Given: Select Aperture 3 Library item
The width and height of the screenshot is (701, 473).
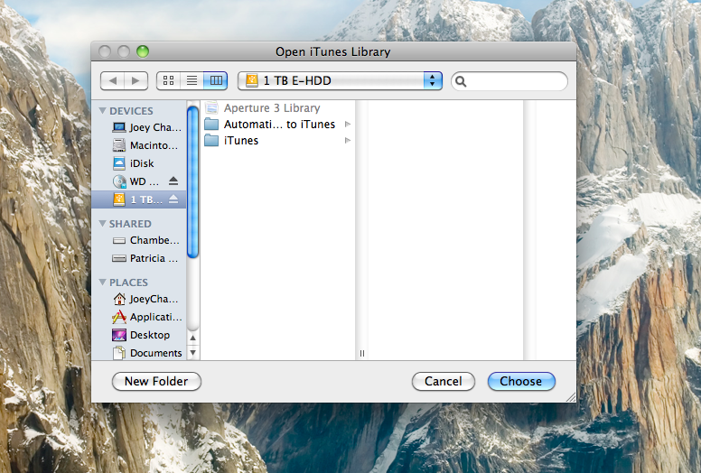Looking at the screenshot, I should 277,108.
